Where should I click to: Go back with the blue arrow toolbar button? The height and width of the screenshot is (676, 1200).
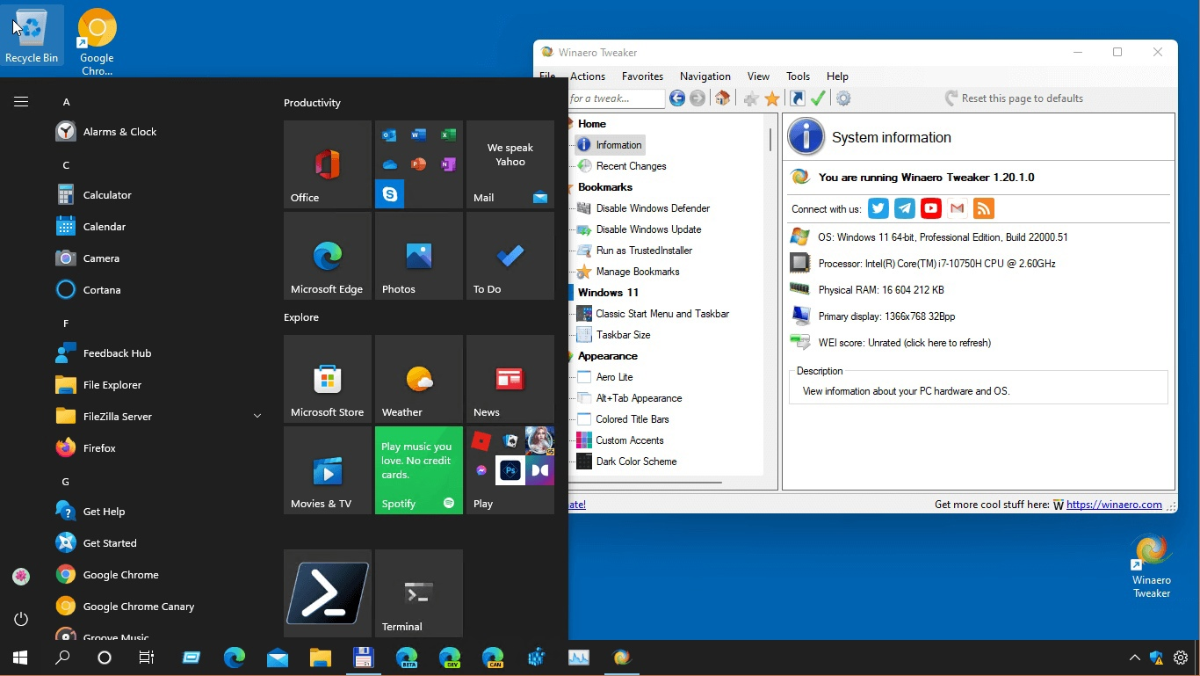pos(677,98)
